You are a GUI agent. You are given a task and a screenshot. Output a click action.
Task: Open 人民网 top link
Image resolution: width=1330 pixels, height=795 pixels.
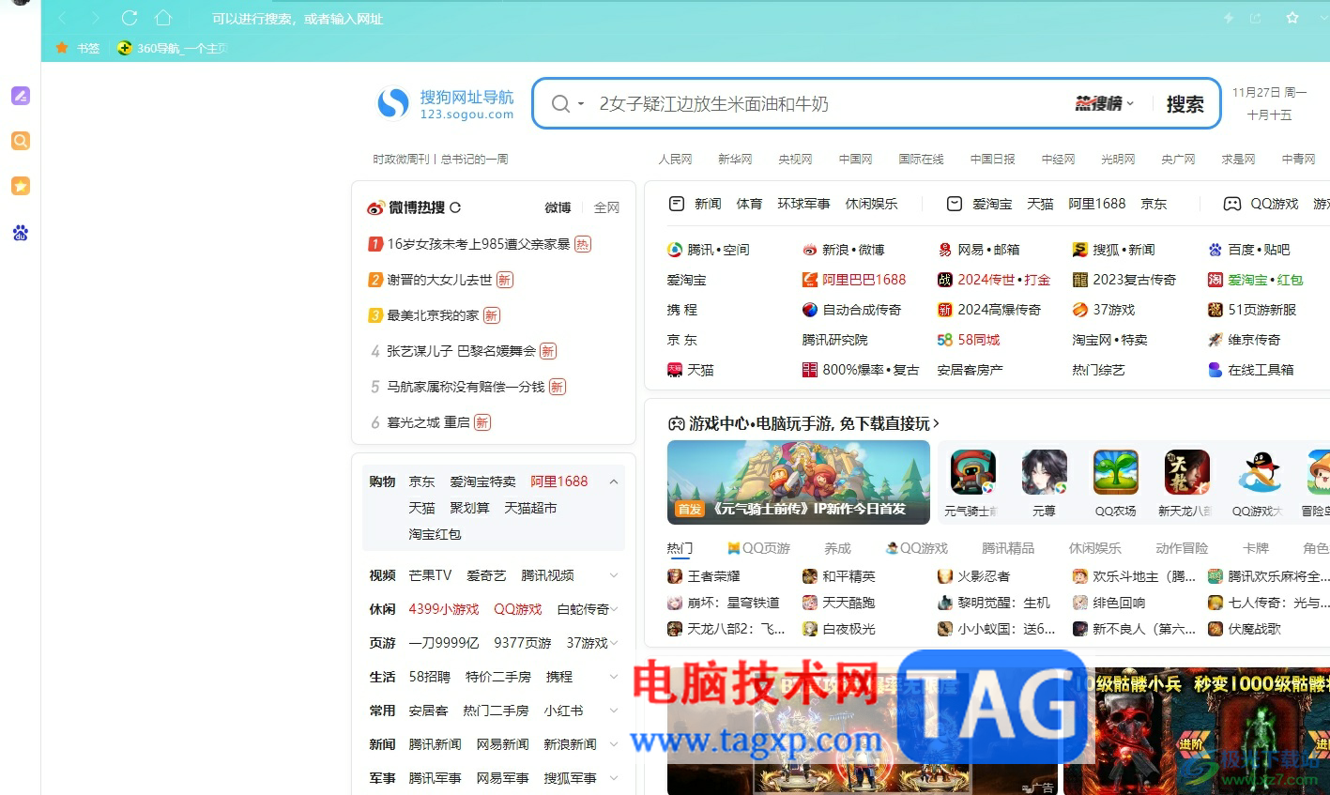(675, 160)
